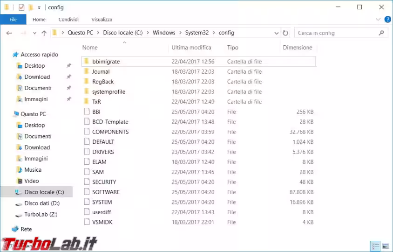
Task: Select TurboLab (Z:) drive in sidebar
Action: pyautogui.click(x=41, y=215)
